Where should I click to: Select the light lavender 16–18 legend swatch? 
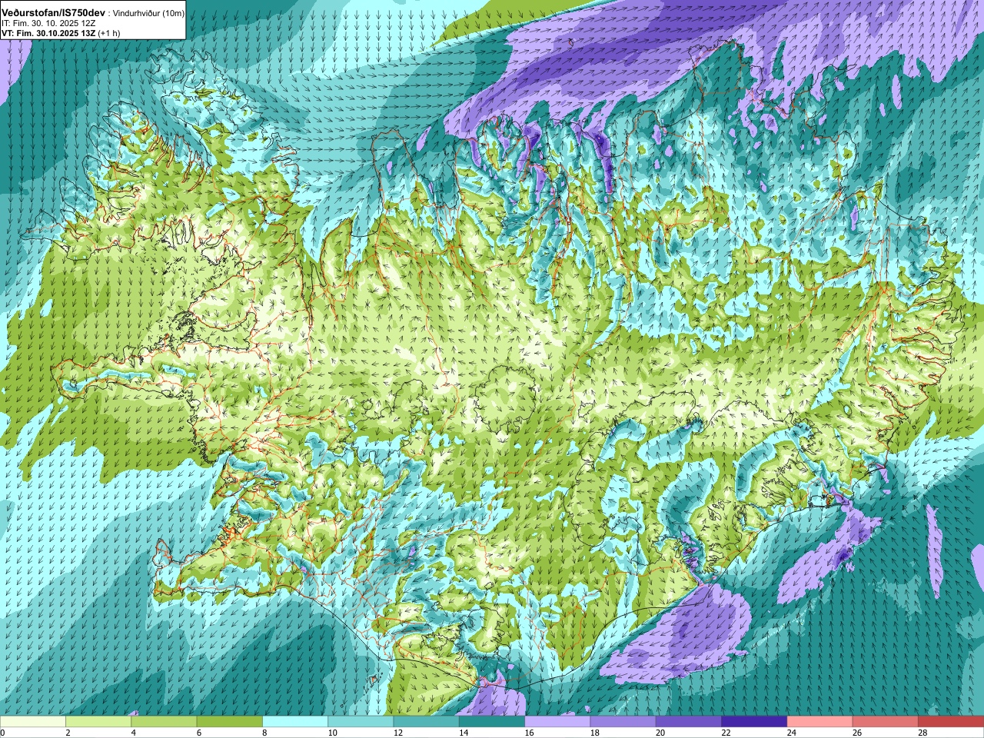557,722
